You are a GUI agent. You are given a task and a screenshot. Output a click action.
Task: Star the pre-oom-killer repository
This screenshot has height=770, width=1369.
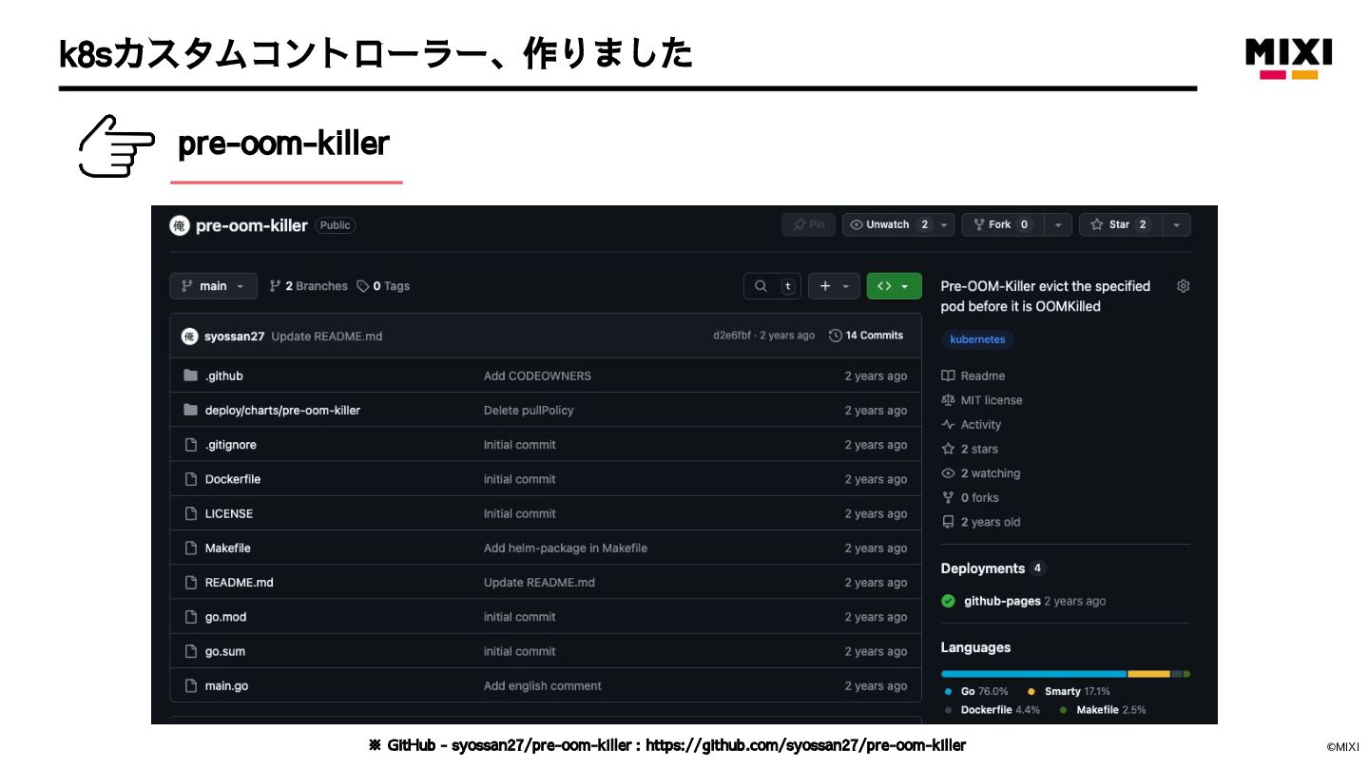tap(1121, 224)
